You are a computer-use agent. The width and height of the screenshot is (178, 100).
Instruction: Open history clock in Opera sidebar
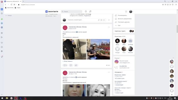click(x=2, y=47)
